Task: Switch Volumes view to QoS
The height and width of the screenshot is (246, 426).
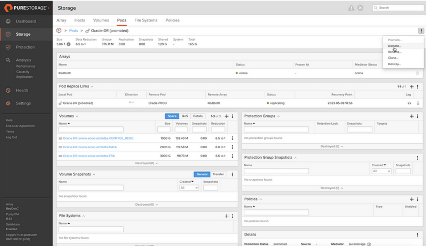Action: 185,116
